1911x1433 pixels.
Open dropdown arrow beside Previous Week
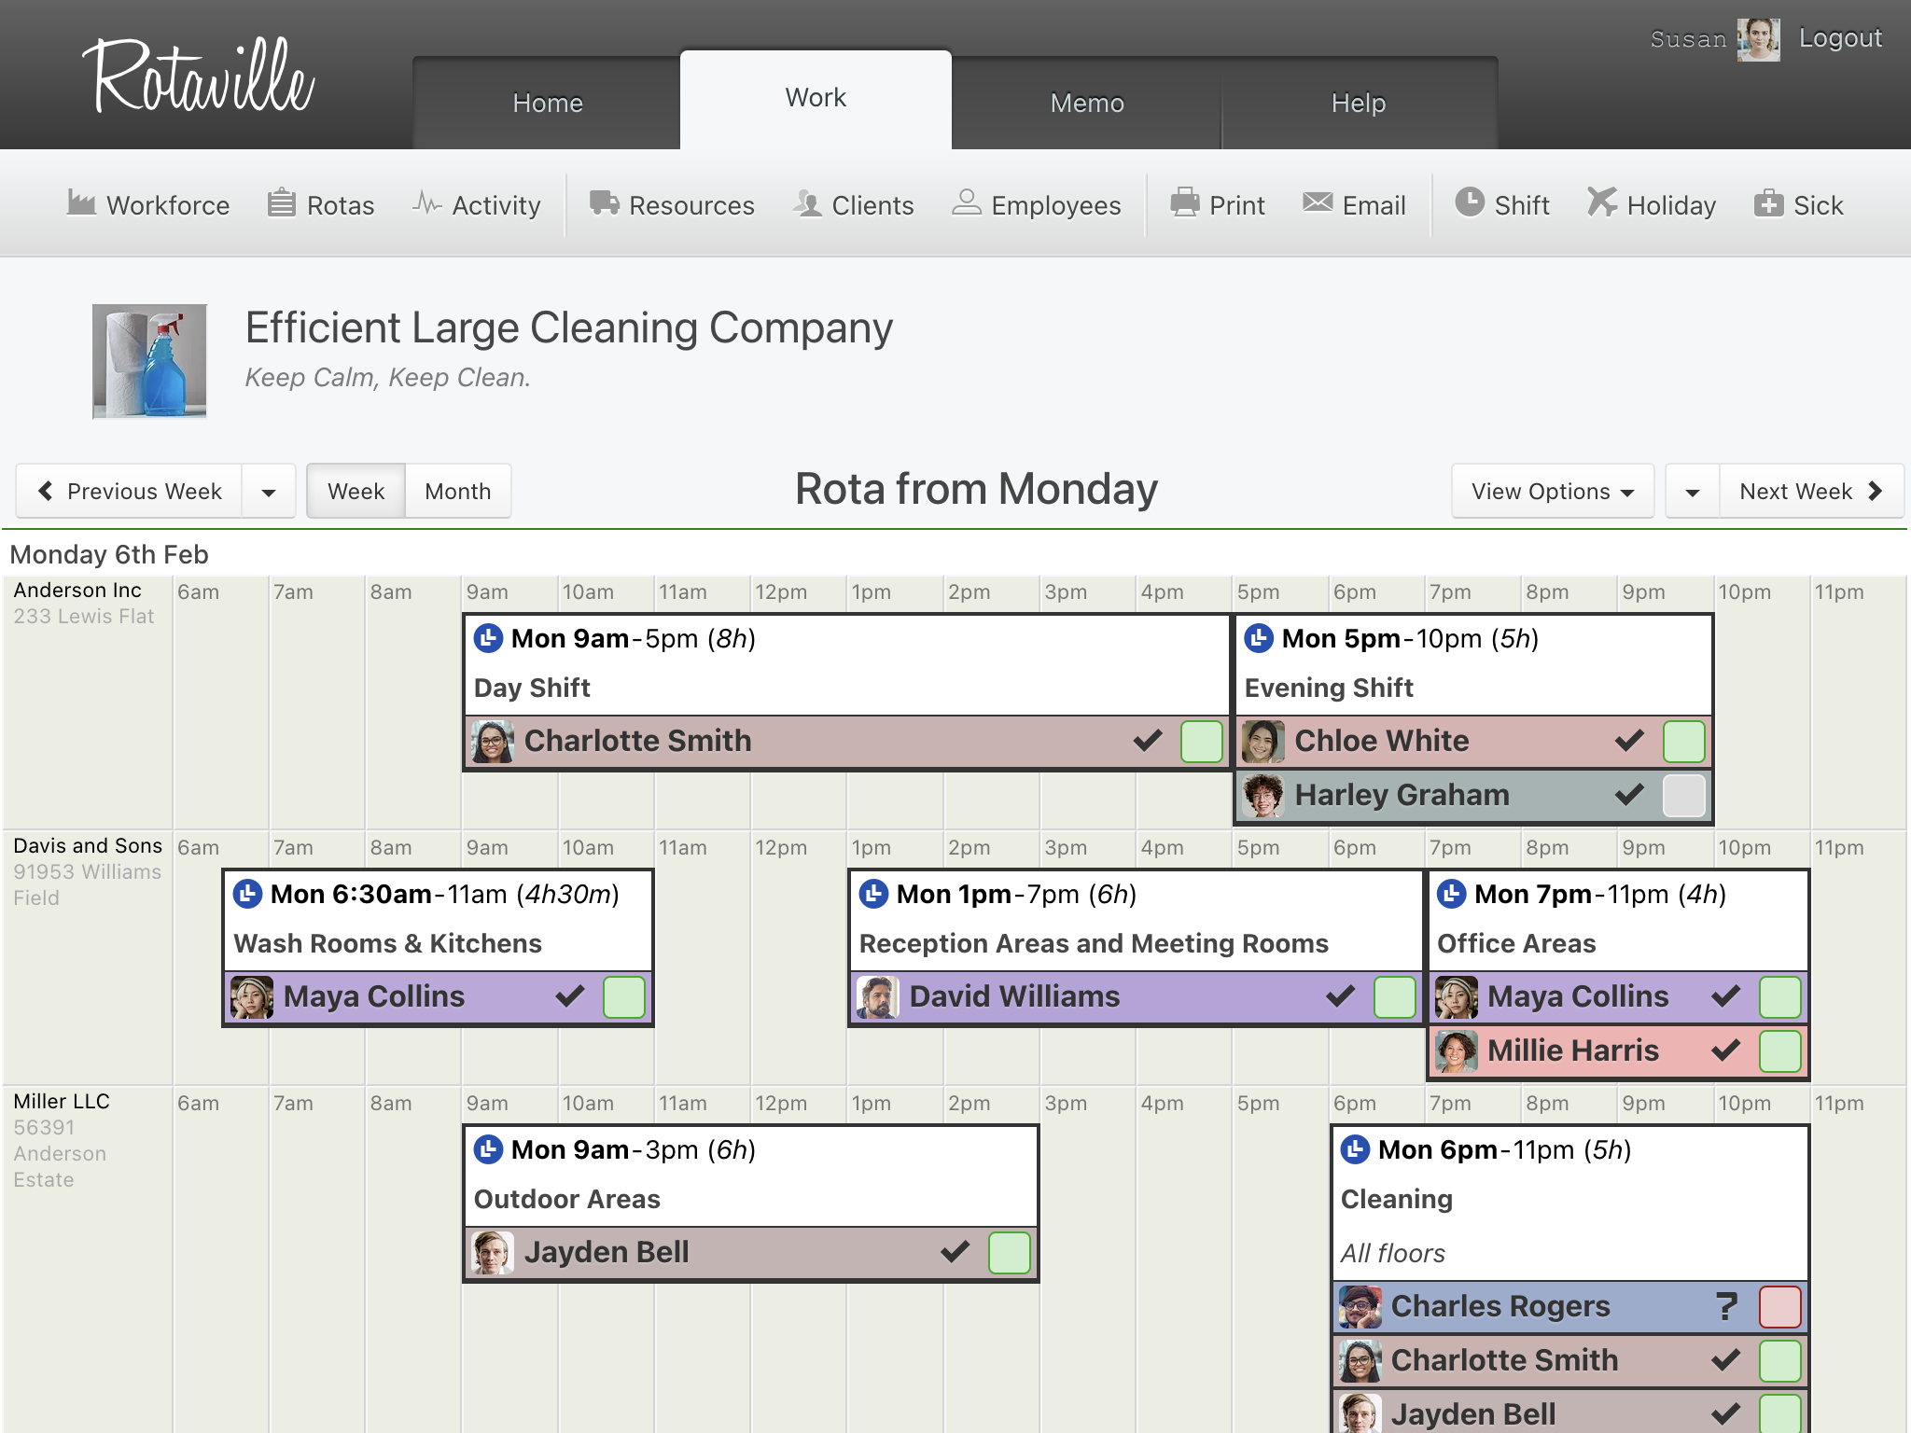[269, 492]
